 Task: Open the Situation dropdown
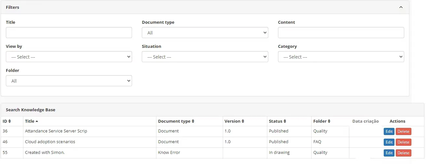pos(205,57)
